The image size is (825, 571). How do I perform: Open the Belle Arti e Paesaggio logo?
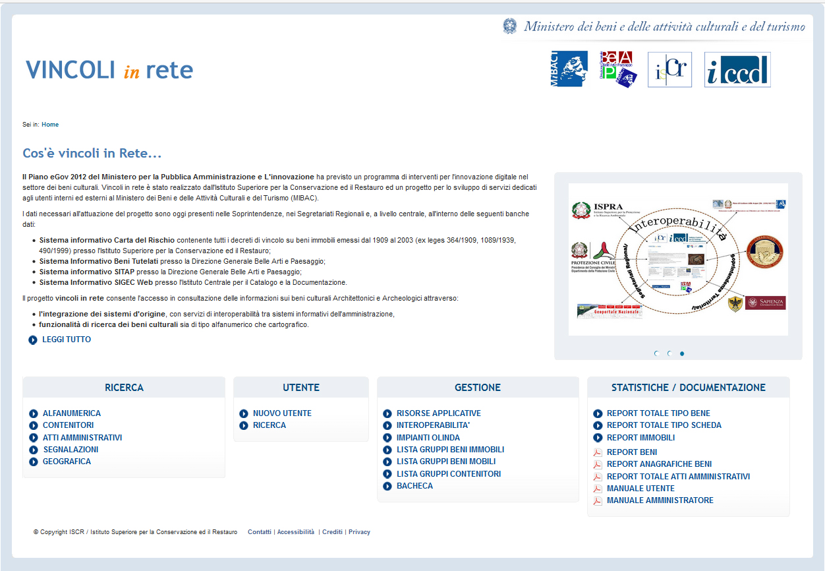(617, 69)
